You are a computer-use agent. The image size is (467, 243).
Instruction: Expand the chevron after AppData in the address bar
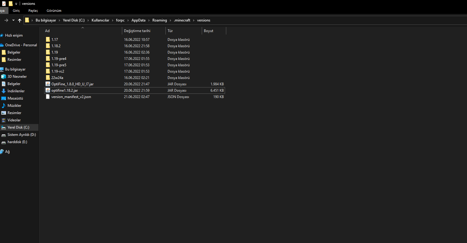149,20
